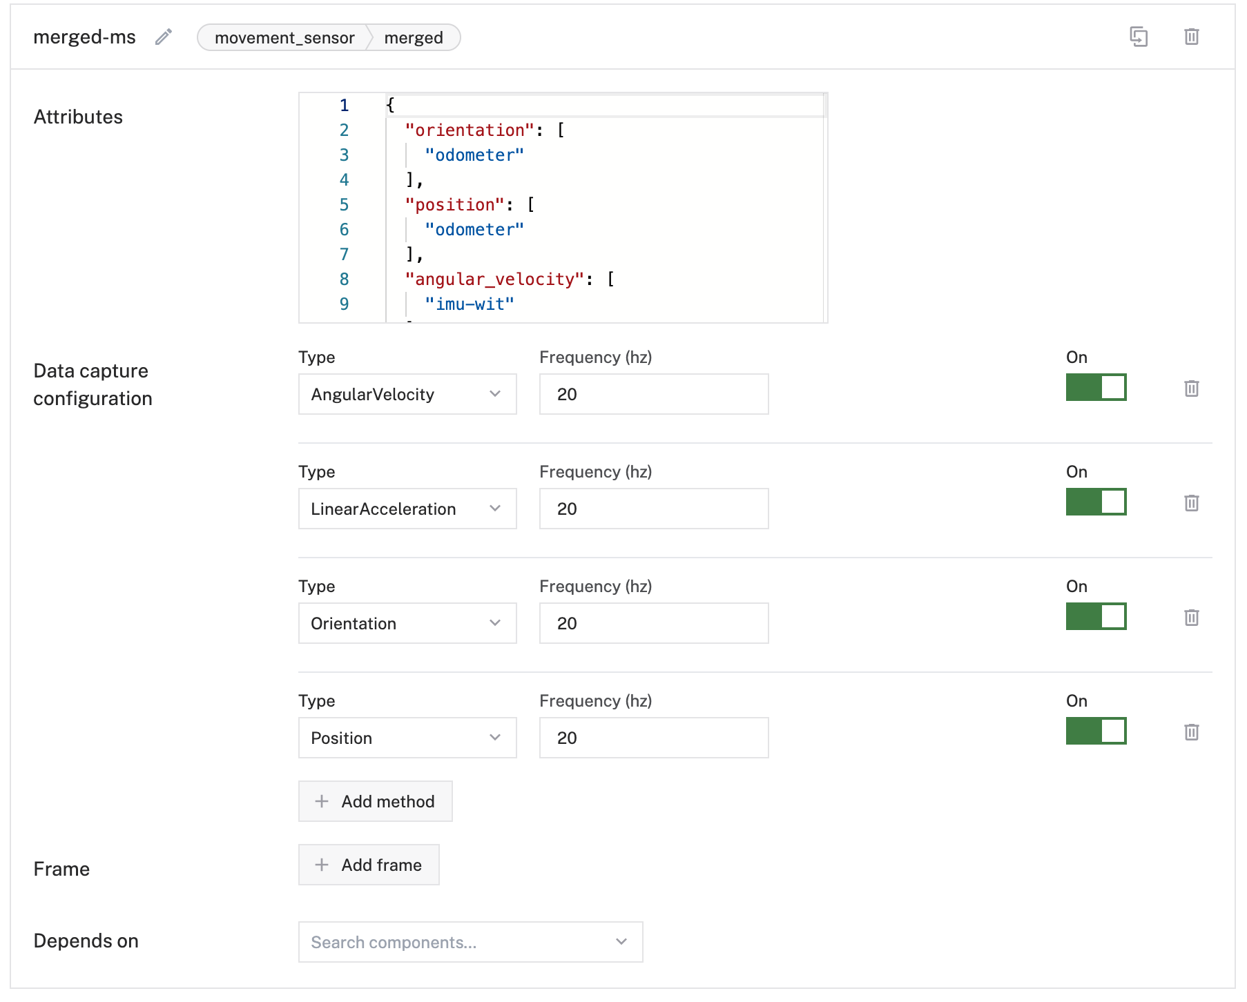Open the Depends on components dropdown
The height and width of the screenshot is (1002, 1247).
tap(470, 942)
